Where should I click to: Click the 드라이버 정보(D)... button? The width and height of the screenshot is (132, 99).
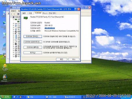coord(33,36)
